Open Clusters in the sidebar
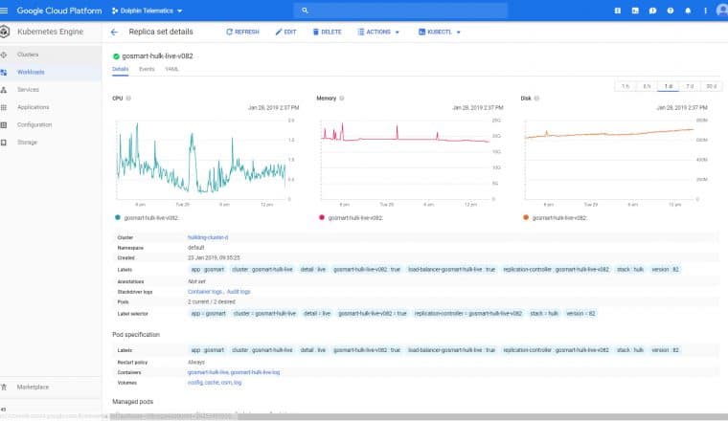Viewport: 728px width, 421px height. [x=51, y=55]
